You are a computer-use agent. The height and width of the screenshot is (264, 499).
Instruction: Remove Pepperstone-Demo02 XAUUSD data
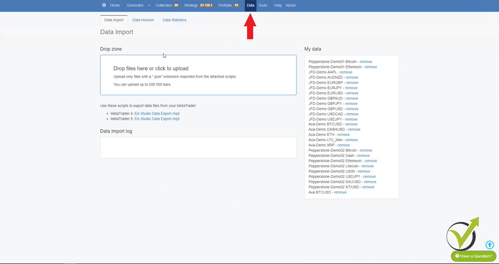[370, 182]
